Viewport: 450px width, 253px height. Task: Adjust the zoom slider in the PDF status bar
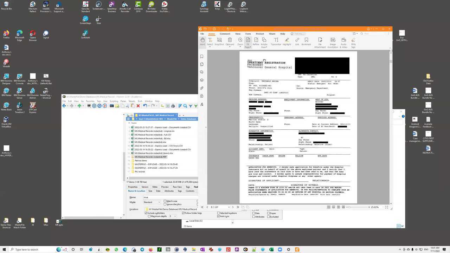359,207
